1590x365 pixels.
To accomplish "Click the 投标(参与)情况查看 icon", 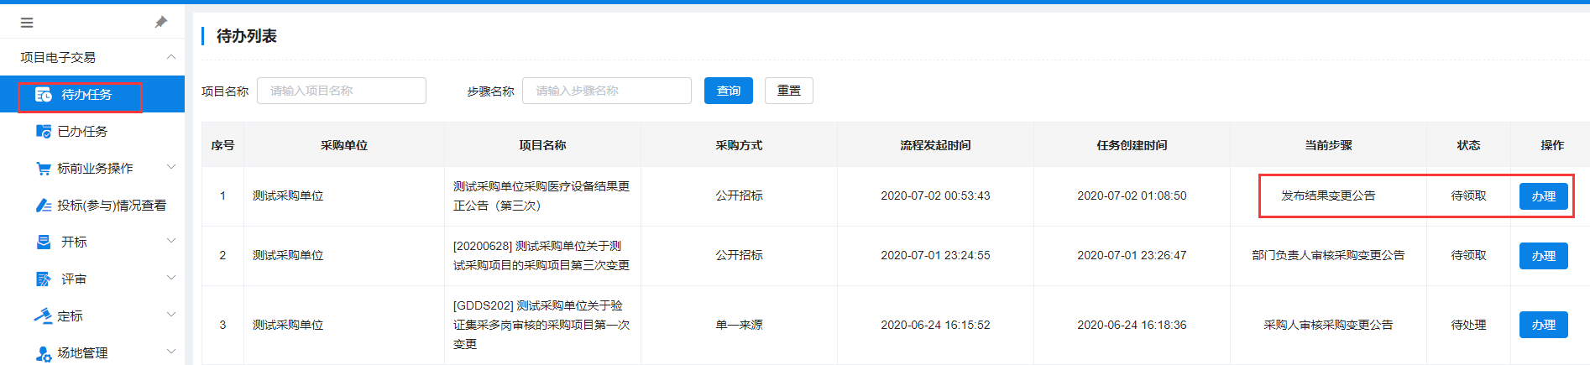I will (x=44, y=206).
